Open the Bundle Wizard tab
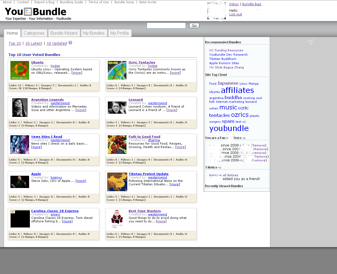 click(64, 33)
